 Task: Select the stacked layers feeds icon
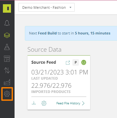coord(7,35)
